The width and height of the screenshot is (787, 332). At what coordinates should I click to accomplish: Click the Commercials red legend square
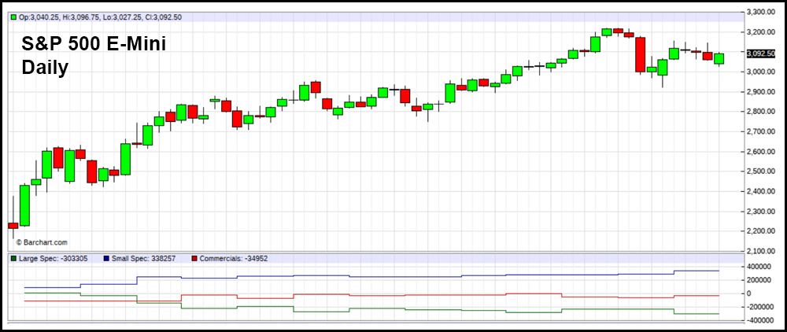194,259
